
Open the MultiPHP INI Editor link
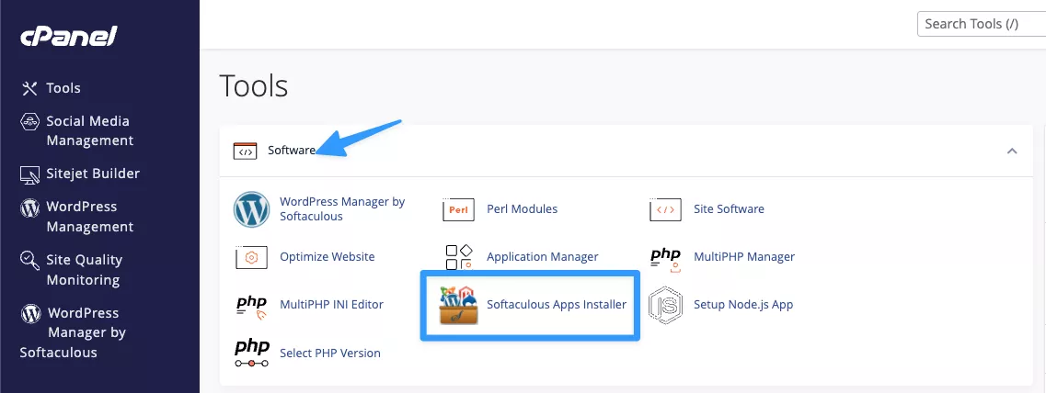coord(331,305)
